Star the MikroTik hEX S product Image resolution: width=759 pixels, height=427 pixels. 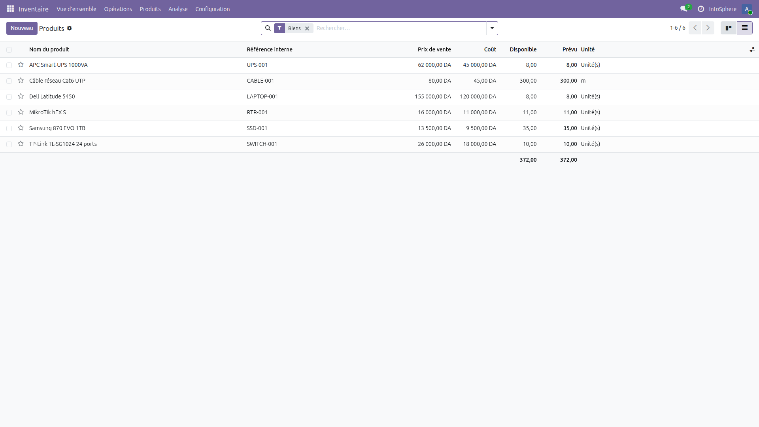(21, 112)
